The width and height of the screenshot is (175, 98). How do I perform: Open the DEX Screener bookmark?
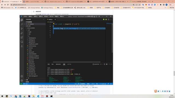7,8
